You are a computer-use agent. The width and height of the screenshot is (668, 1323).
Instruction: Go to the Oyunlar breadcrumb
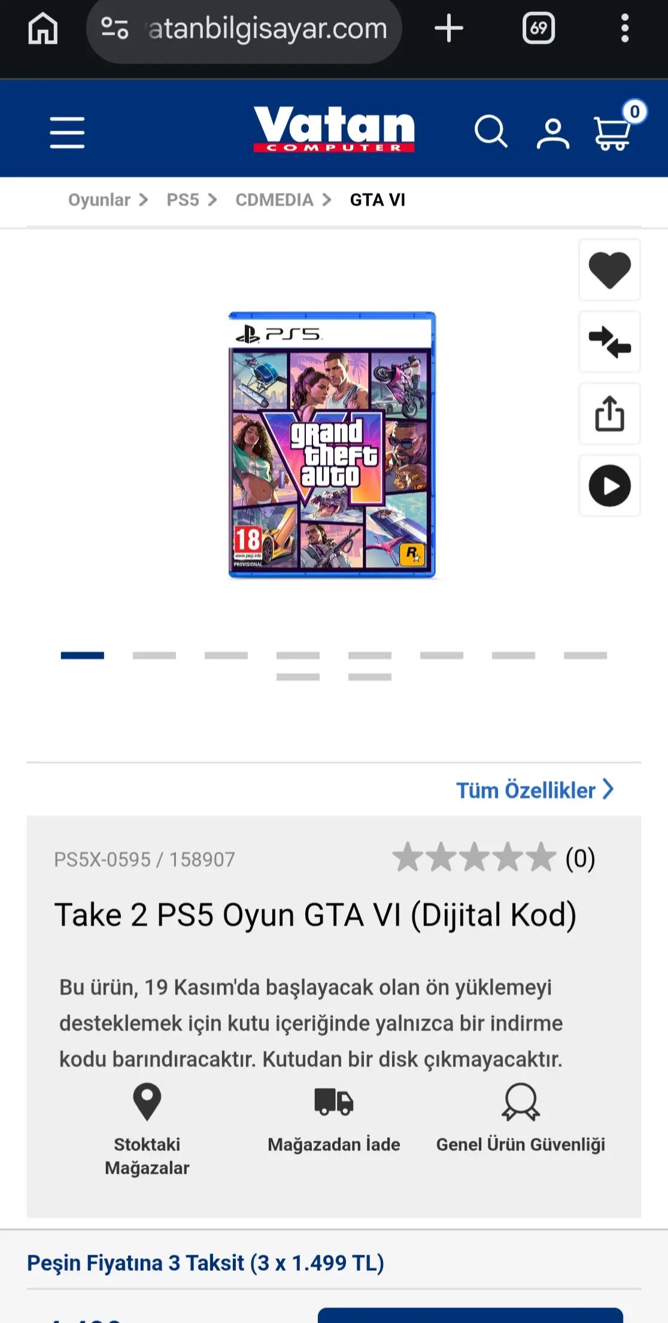(x=99, y=200)
